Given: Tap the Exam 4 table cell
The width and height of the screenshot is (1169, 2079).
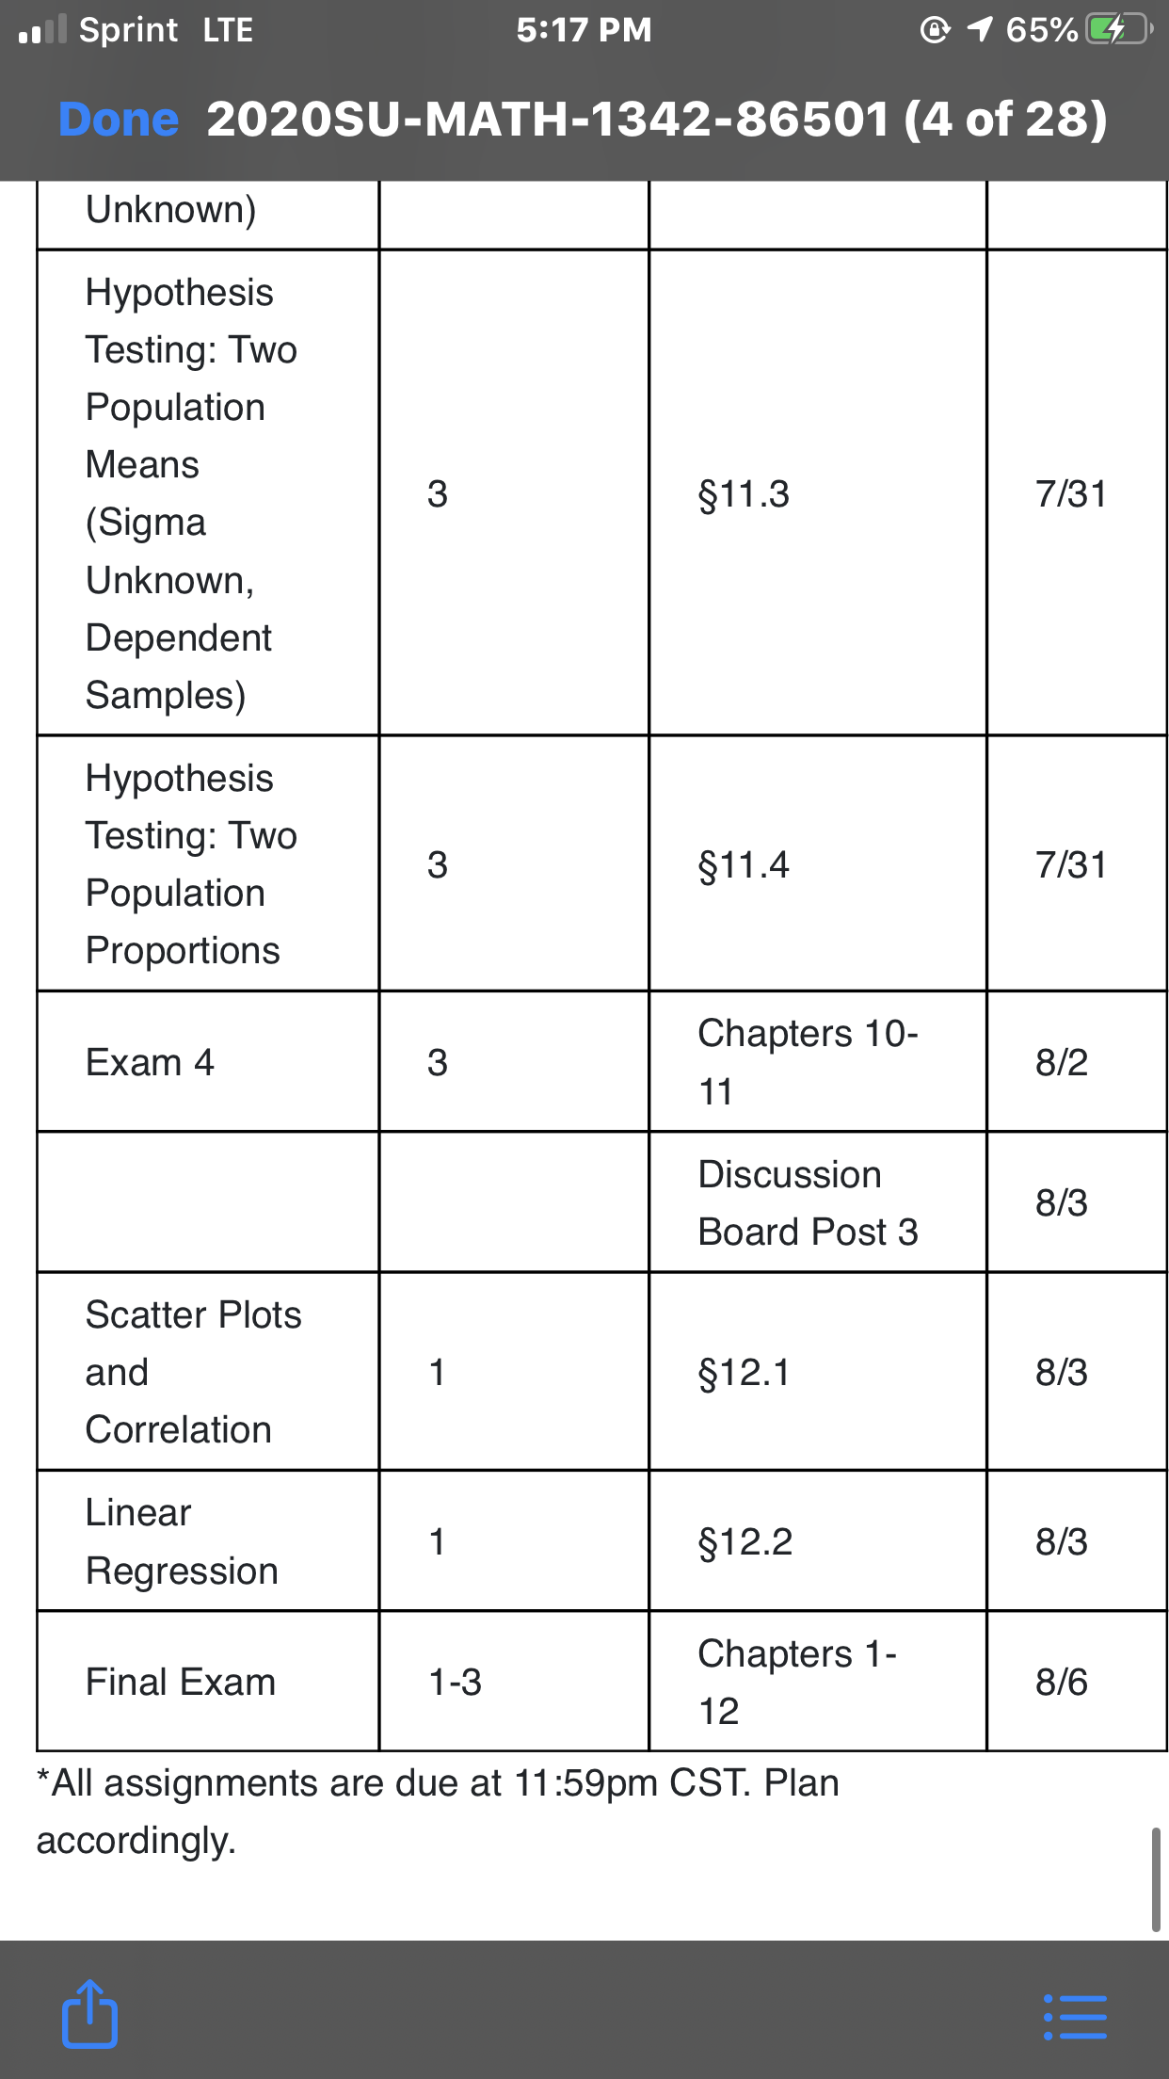Looking at the screenshot, I should pyautogui.click(x=208, y=1061).
